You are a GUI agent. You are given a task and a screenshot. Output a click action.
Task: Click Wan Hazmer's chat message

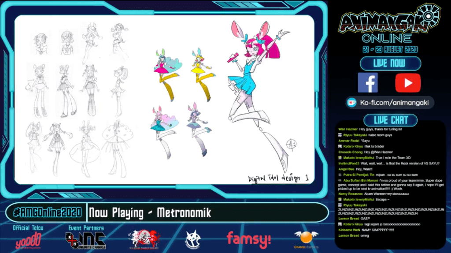(x=370, y=129)
